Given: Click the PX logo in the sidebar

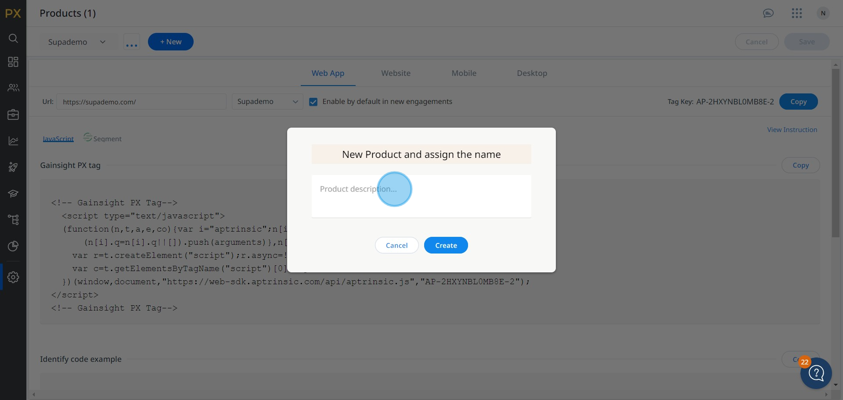Looking at the screenshot, I should coord(13,13).
